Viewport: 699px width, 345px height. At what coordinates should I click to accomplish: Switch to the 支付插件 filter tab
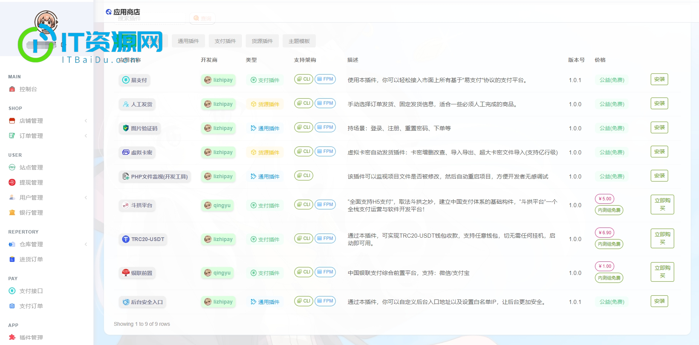coord(225,41)
